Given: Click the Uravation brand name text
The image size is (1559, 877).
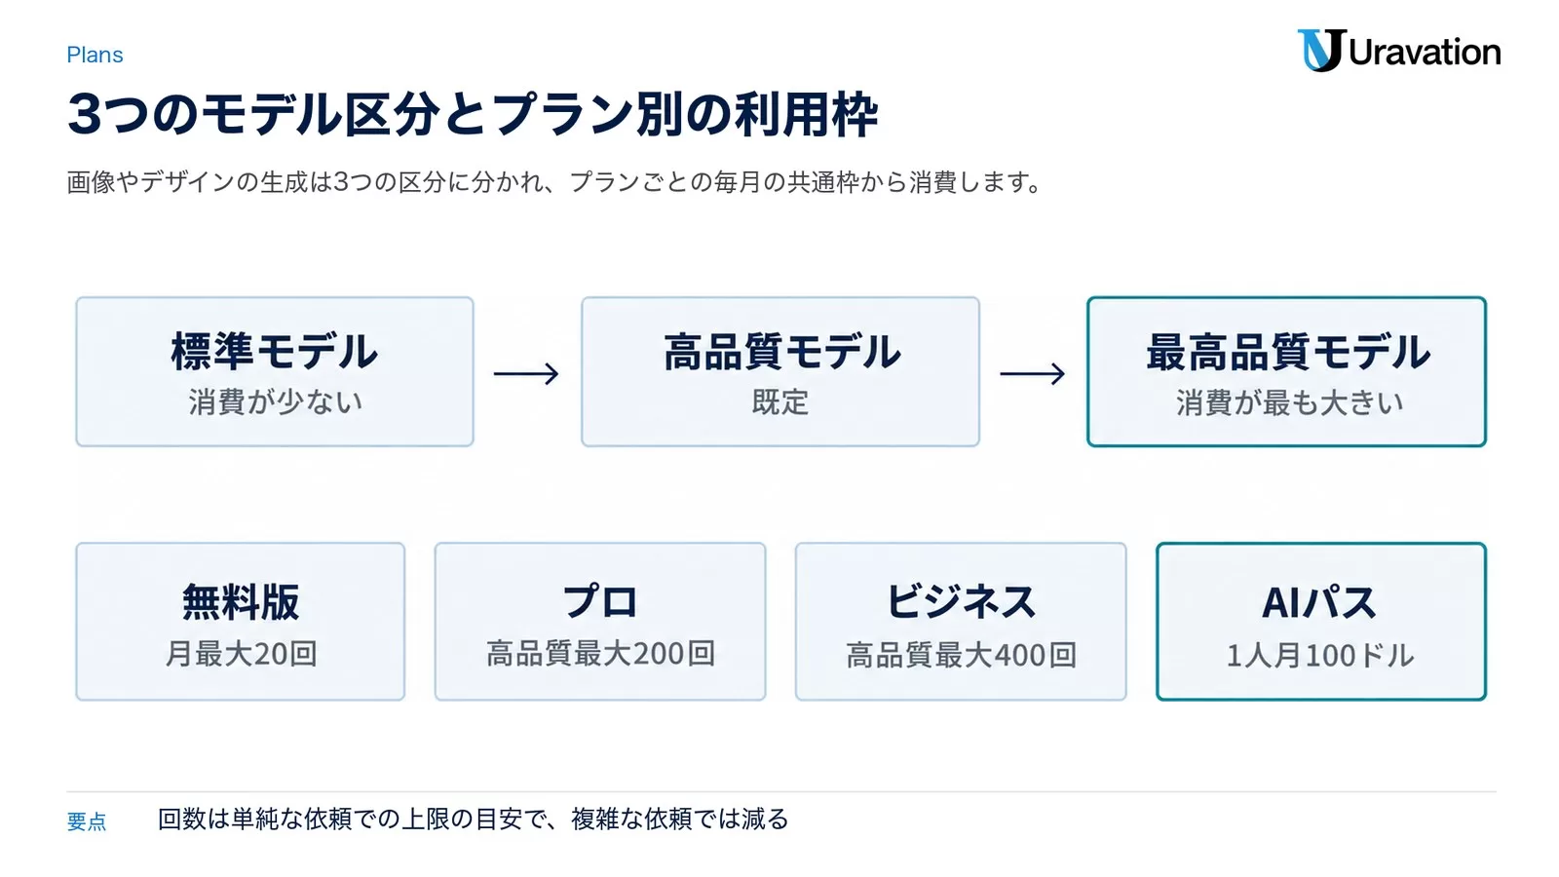Looking at the screenshot, I should (x=1425, y=52).
